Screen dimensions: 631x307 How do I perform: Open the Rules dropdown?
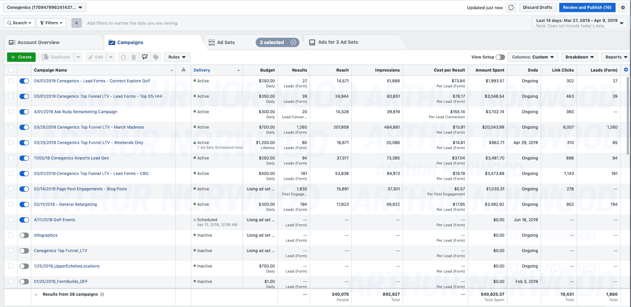(x=177, y=57)
